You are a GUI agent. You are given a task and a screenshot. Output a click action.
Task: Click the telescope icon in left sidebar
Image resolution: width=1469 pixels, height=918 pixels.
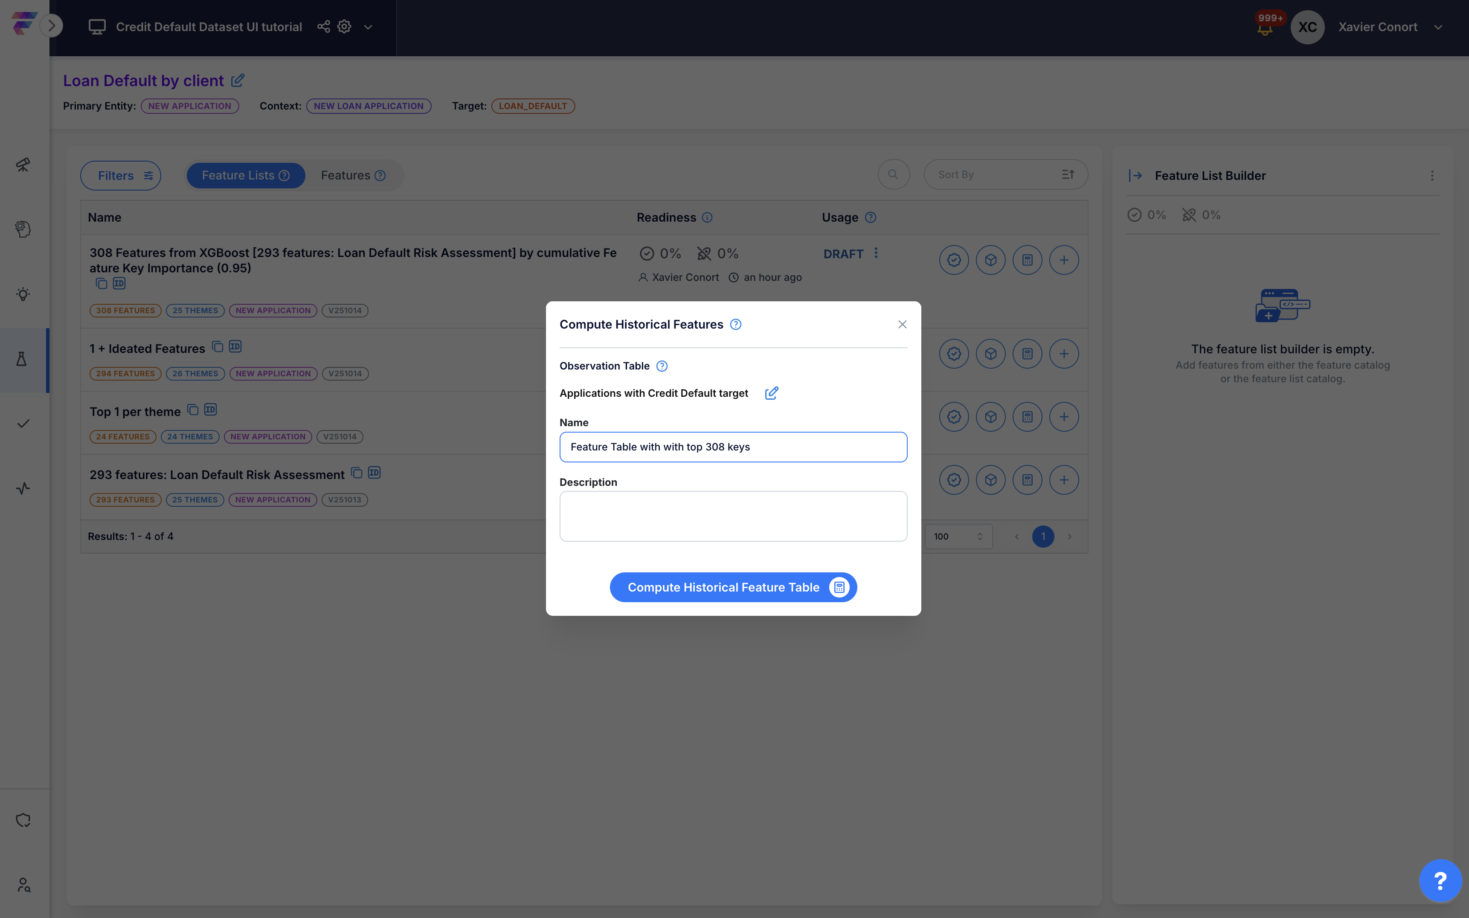[23, 165]
